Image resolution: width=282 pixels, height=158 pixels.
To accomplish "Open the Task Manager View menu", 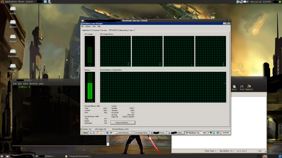I will pyautogui.click(x=94, y=26).
